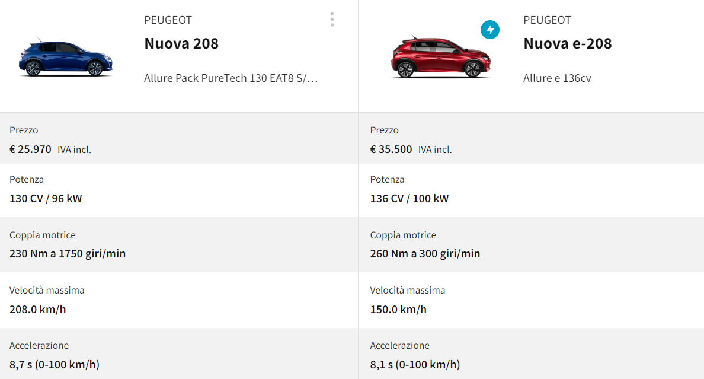Viewport: 704px width, 379px height.
Task: Click the PEUGEOT brand label above Nuova e-208
Action: [547, 20]
